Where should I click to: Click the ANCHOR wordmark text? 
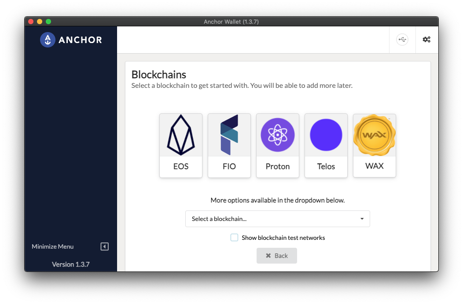tap(80, 40)
